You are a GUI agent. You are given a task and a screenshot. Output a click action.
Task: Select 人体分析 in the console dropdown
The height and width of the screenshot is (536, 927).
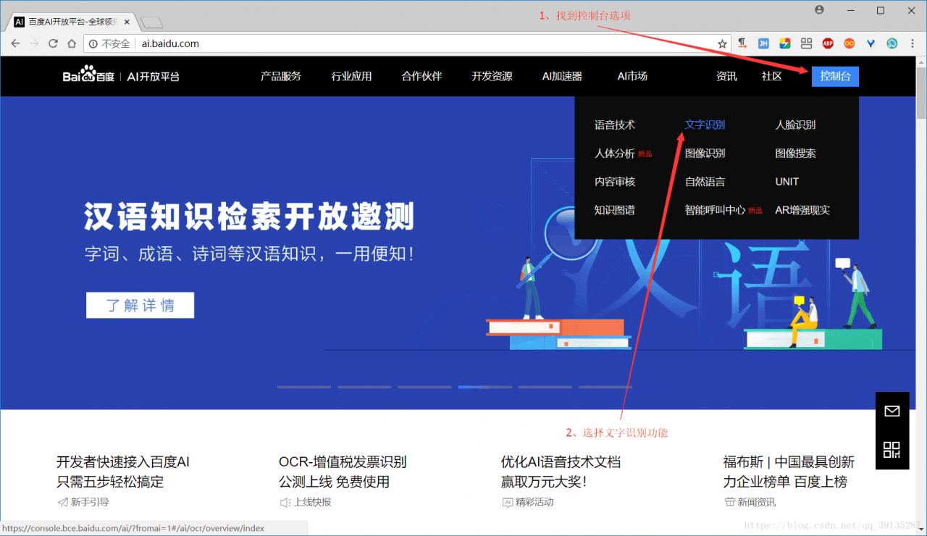coord(615,153)
